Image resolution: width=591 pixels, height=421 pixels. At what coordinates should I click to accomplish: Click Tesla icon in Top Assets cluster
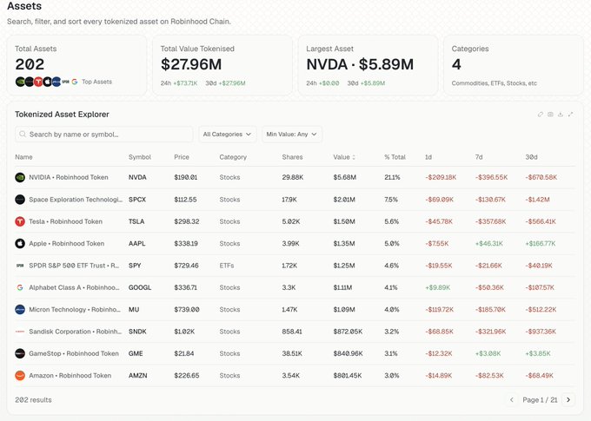tap(38, 82)
